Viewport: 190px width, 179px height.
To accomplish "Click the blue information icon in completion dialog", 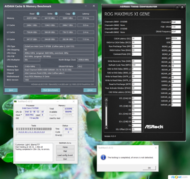I will click(103, 157).
